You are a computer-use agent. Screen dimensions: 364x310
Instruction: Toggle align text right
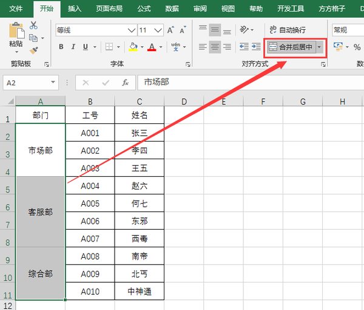tap(227, 47)
